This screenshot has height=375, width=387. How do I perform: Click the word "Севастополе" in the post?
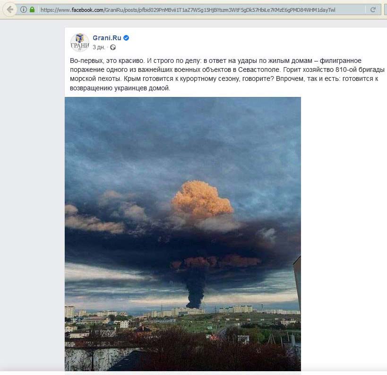pyautogui.click(x=259, y=70)
